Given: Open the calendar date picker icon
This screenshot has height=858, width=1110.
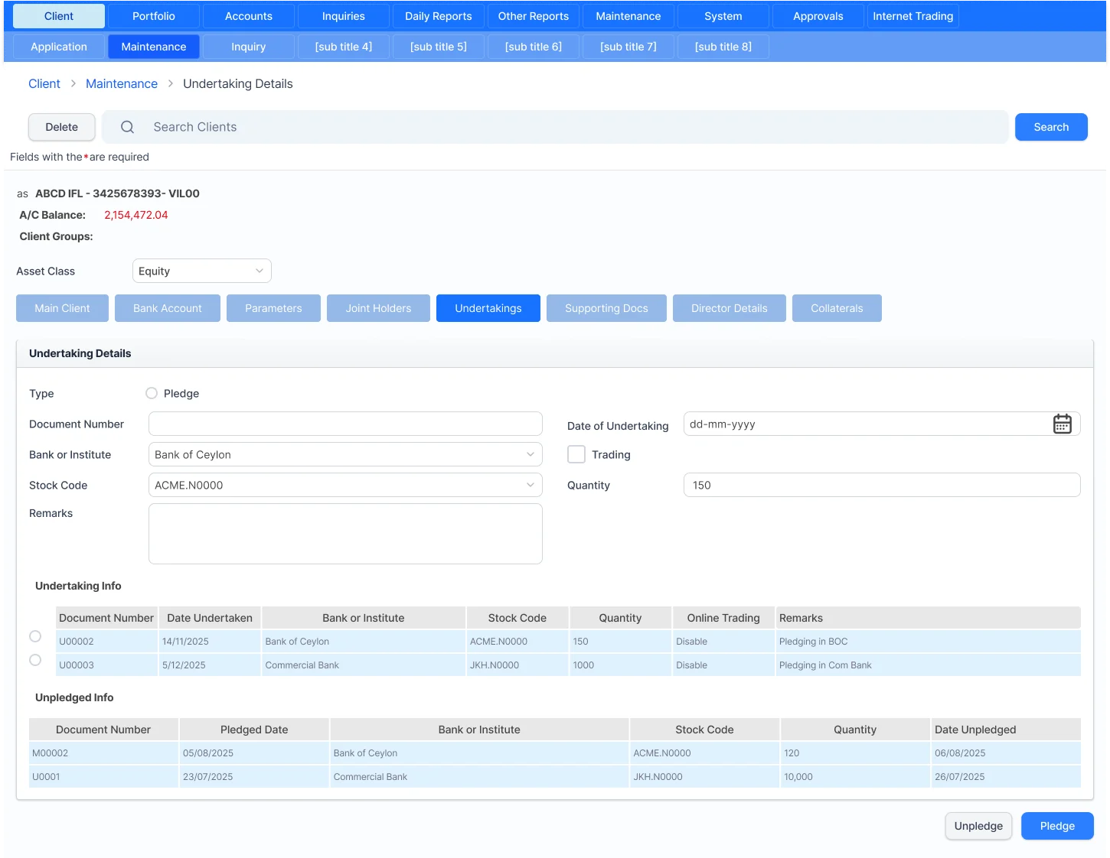Looking at the screenshot, I should [x=1062, y=424].
